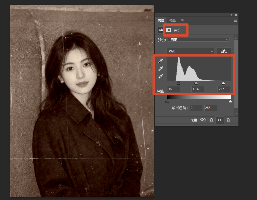Reset adjustment to defaults icon
The image size is (257, 200).
pyautogui.click(x=211, y=120)
